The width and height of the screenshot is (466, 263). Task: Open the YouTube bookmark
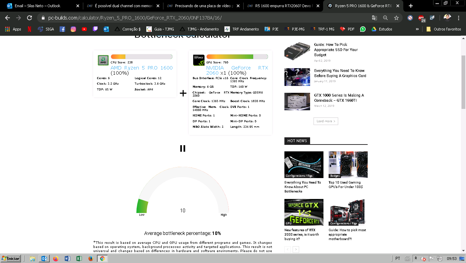click(84, 29)
